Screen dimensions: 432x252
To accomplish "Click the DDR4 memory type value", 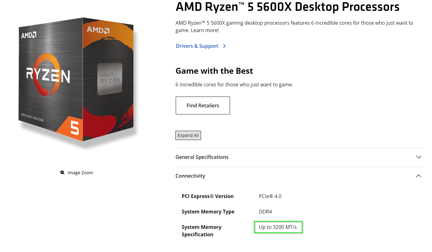I will (265, 212).
